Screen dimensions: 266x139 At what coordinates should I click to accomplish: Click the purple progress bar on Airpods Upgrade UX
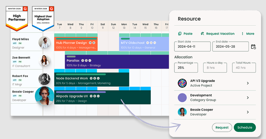pyautogui.click(x=81, y=92)
